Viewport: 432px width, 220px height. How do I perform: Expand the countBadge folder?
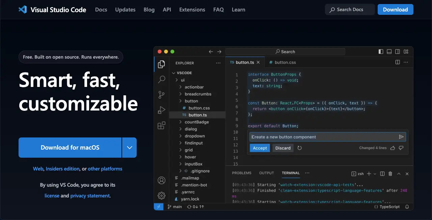click(181, 122)
